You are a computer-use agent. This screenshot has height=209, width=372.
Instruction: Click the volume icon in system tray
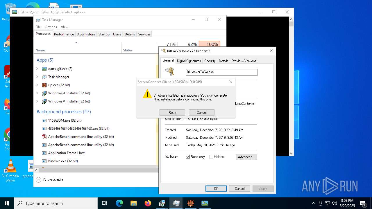[x=335, y=203]
